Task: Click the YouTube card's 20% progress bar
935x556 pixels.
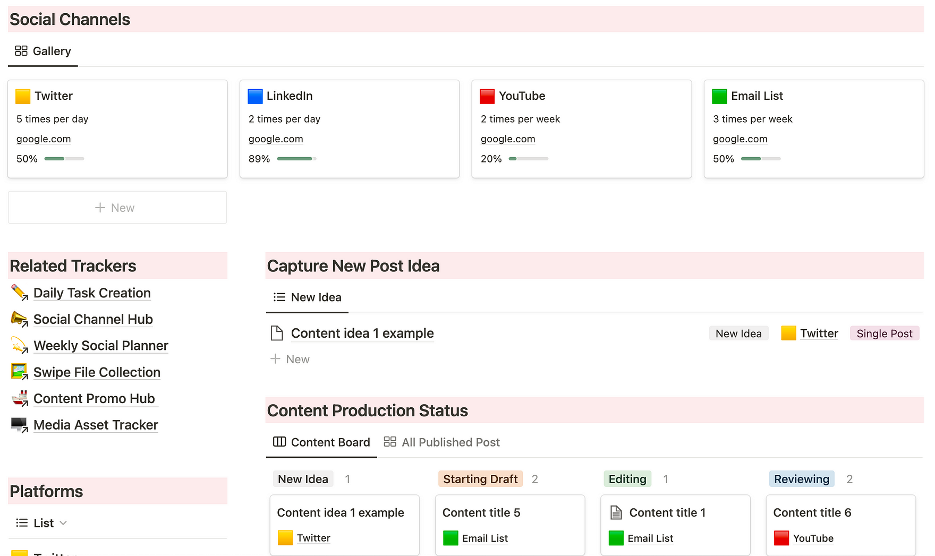Action: point(528,159)
